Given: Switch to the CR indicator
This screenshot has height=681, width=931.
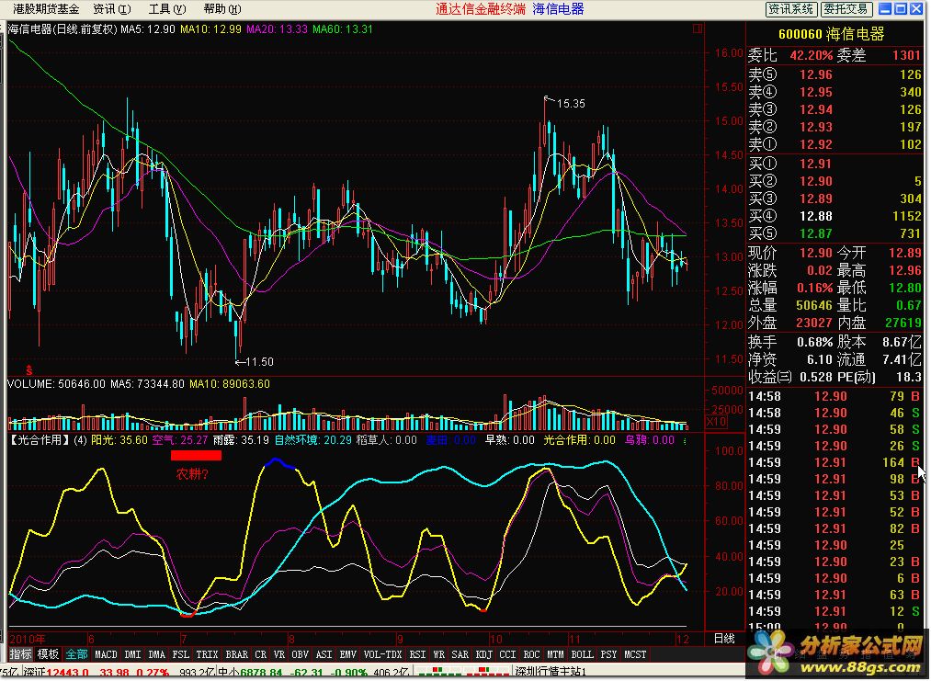Looking at the screenshot, I should point(261,654).
